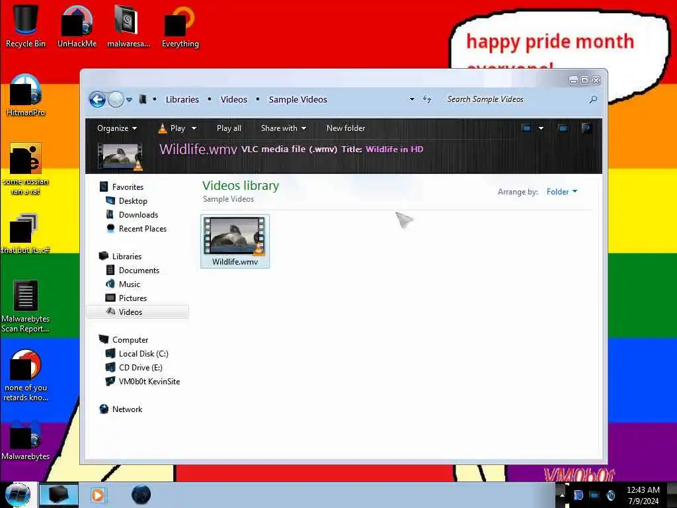Maximize the Explorer window
The image size is (677, 508).
coord(584,80)
